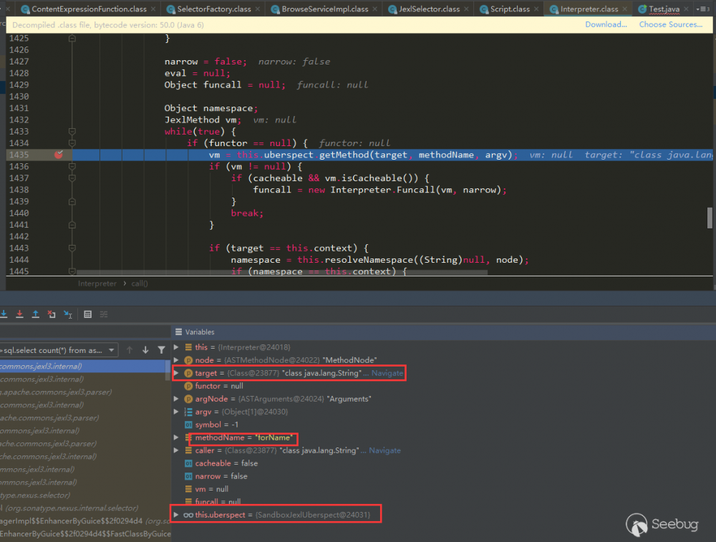716x542 pixels.
Task: Open the Evaluate Expression calculator icon
Action: (x=88, y=314)
